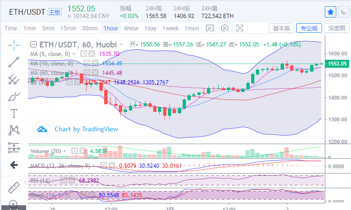Select 1mon interval
This screenshot has width=351, height=210.
[192, 28]
